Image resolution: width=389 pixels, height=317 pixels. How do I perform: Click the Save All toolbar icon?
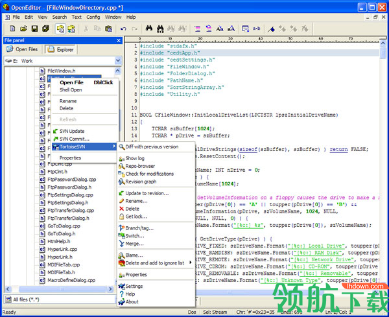45,29
